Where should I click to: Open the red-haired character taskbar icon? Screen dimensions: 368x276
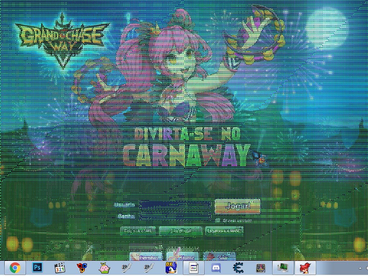(305, 268)
